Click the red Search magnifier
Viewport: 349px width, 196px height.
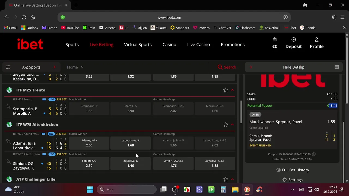(x=220, y=67)
